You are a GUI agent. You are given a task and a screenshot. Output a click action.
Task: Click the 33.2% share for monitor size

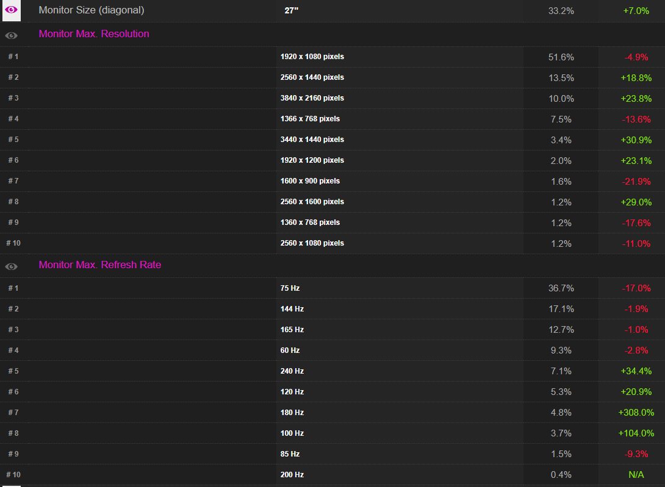click(561, 11)
